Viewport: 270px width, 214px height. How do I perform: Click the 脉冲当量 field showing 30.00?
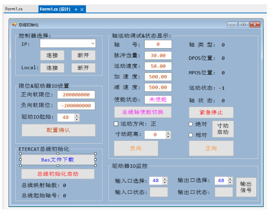[x=158, y=56]
